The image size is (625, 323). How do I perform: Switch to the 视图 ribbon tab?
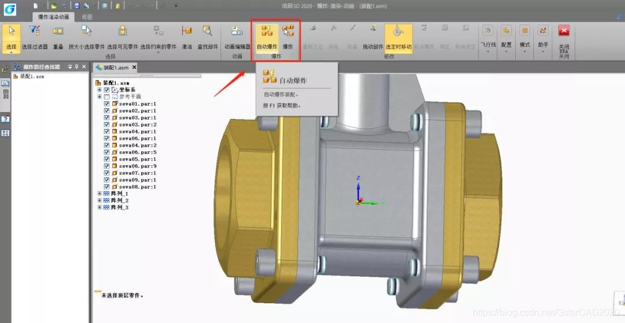tap(87, 17)
